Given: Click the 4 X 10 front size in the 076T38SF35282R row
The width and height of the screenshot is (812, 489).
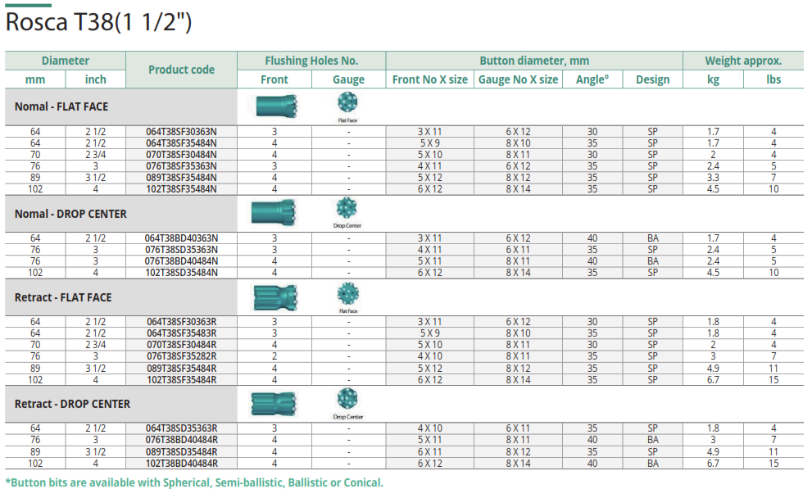Looking at the screenshot, I should coord(430,356).
